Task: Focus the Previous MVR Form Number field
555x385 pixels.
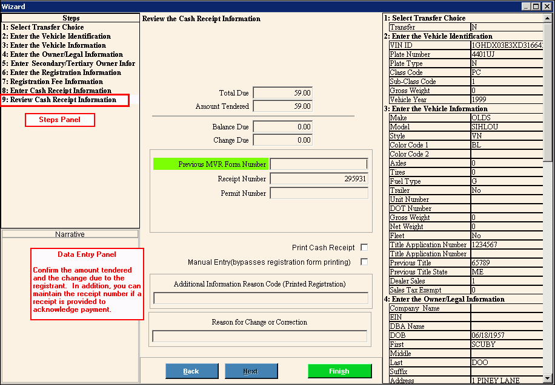Action: [x=319, y=164]
